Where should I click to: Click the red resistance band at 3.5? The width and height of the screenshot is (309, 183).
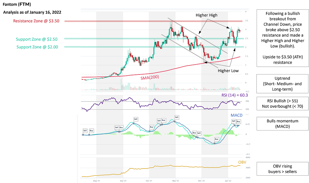153,21
